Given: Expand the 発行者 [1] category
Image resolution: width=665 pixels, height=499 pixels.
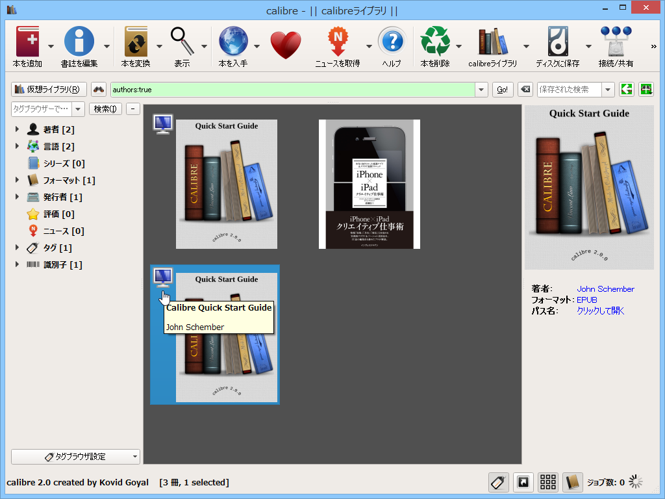Looking at the screenshot, I should tap(17, 197).
